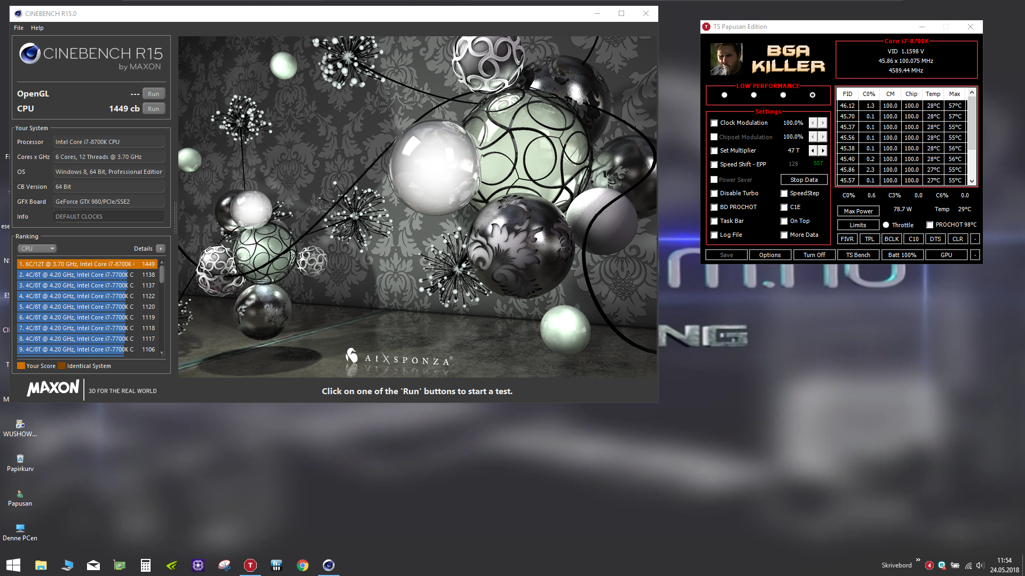Open the Wi-Fi network tray icon

968,565
